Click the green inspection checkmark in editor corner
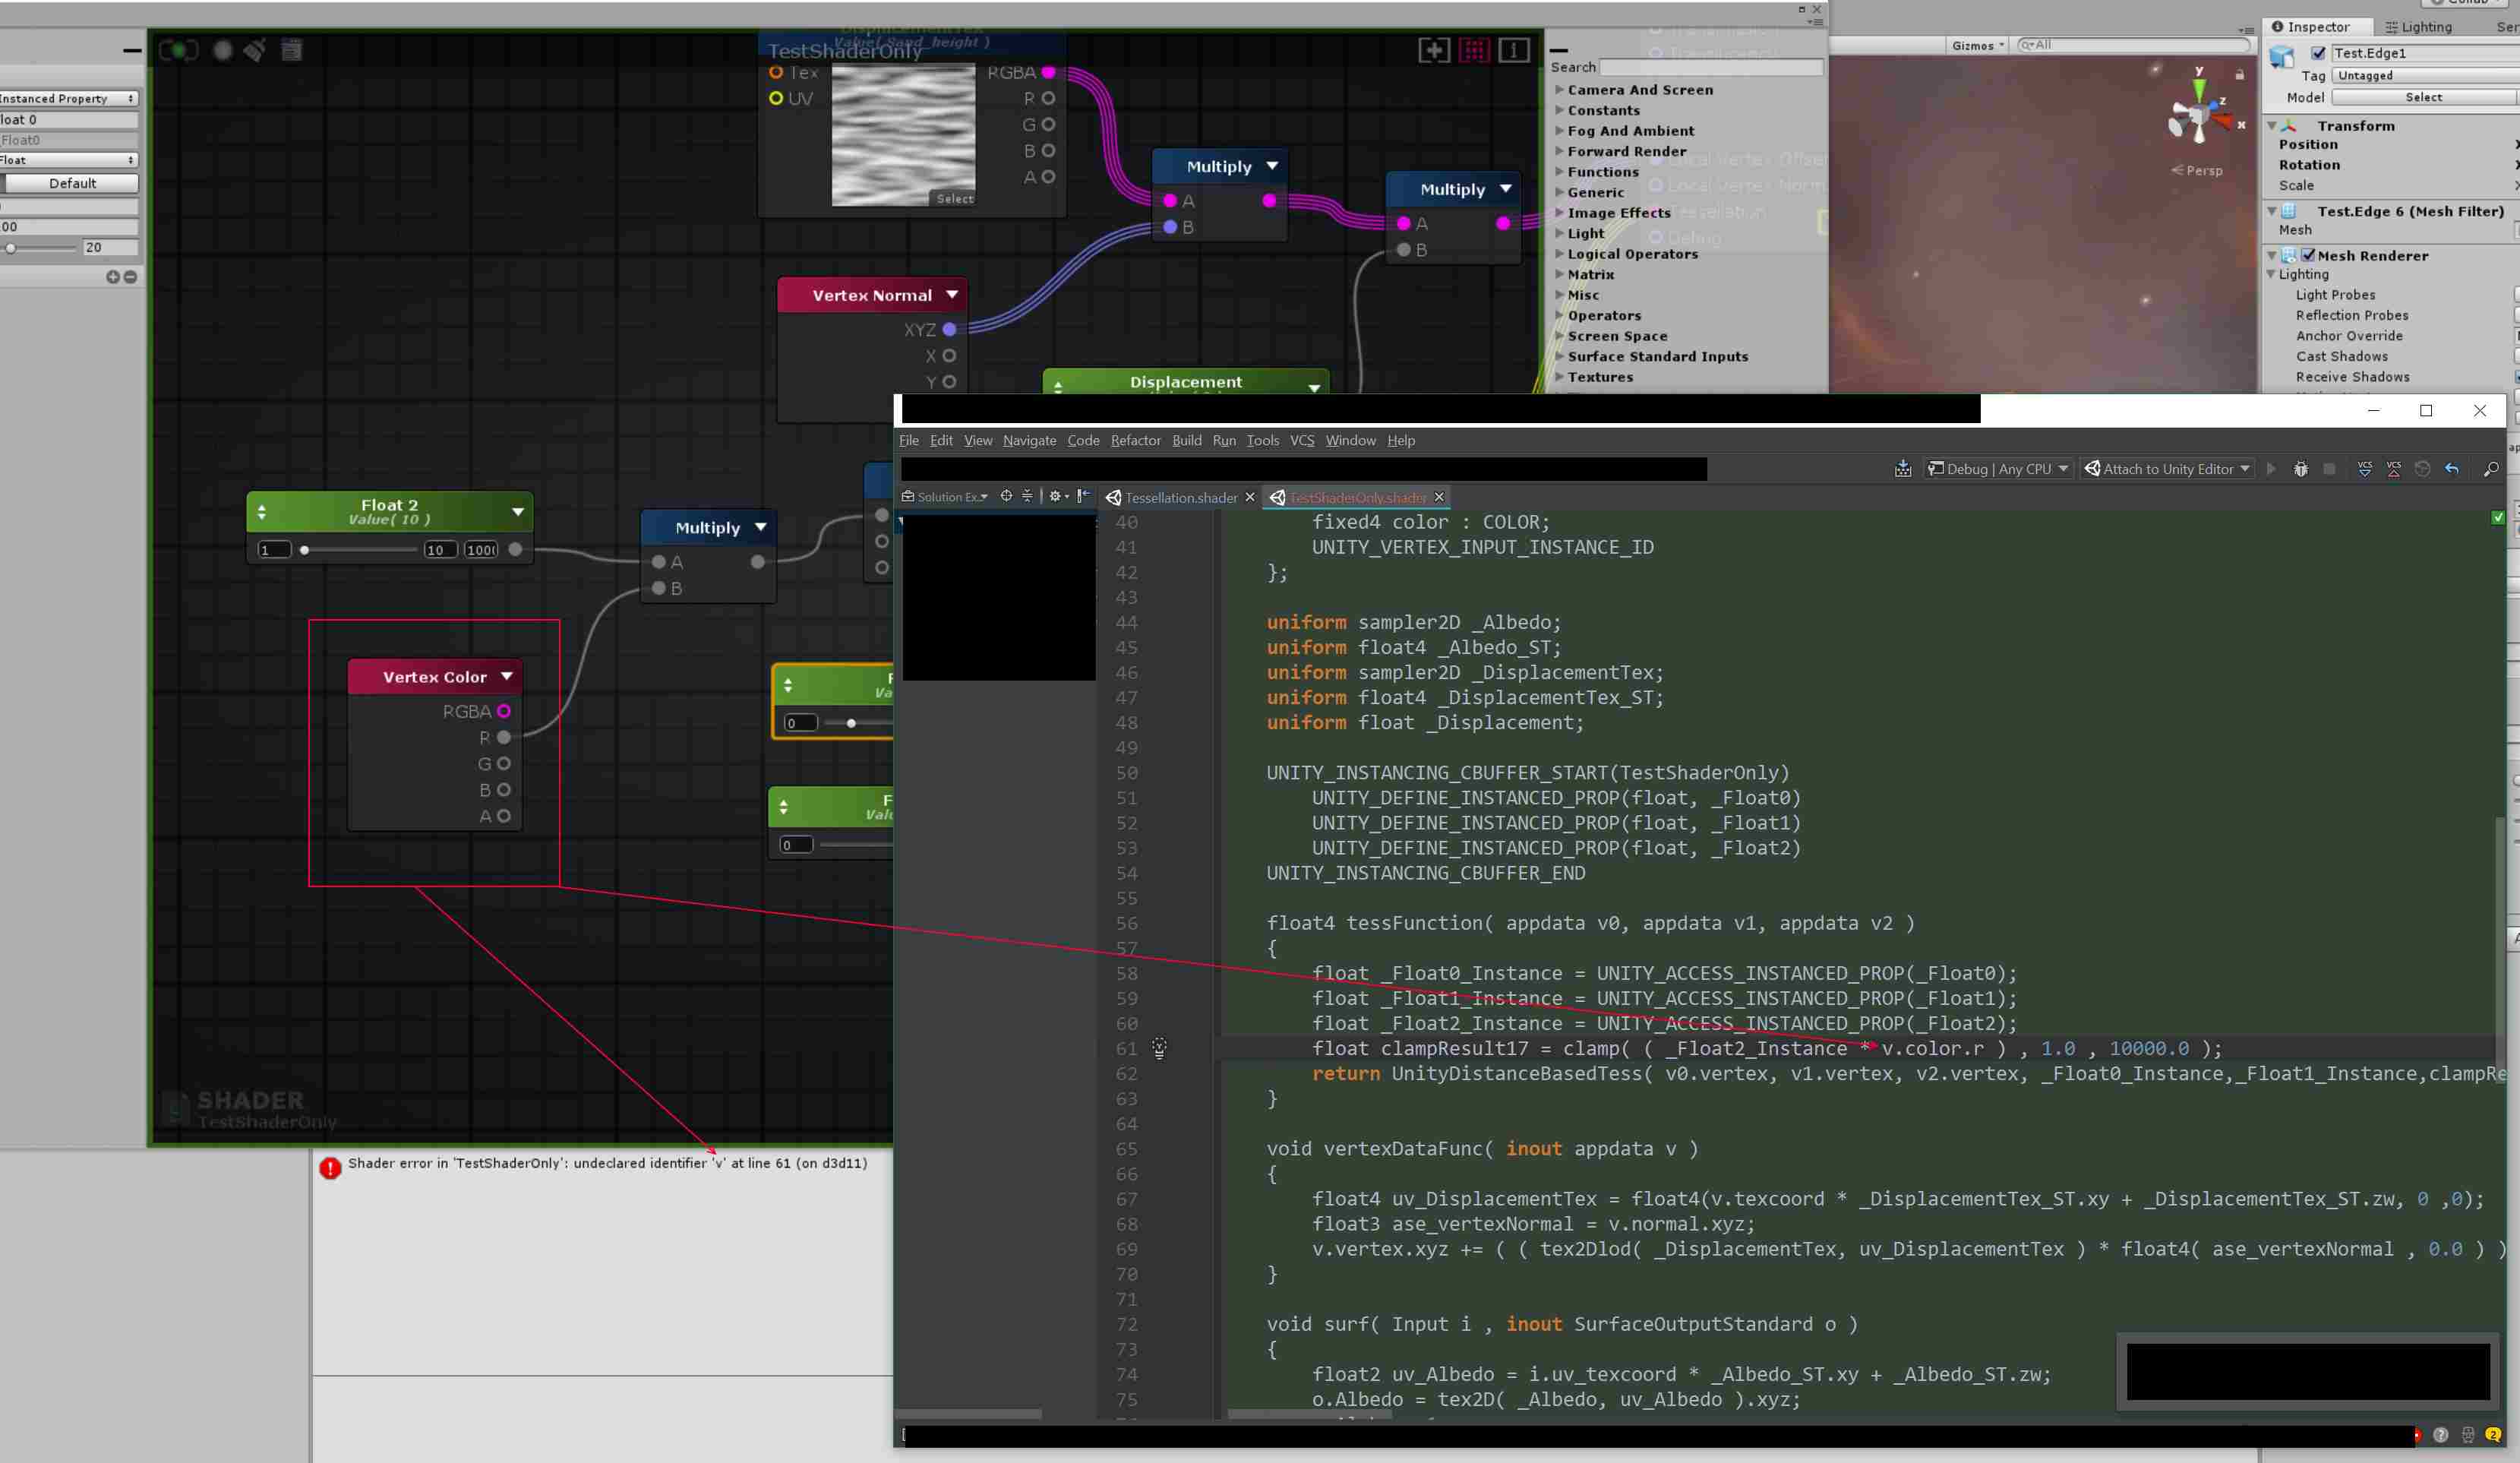This screenshot has width=2520, height=1463. [2498, 518]
